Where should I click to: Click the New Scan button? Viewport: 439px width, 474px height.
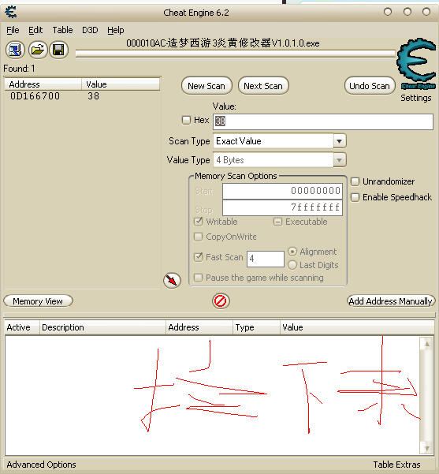(x=206, y=86)
